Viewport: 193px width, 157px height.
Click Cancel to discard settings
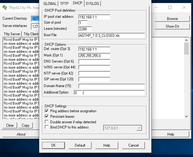[x=134, y=145]
